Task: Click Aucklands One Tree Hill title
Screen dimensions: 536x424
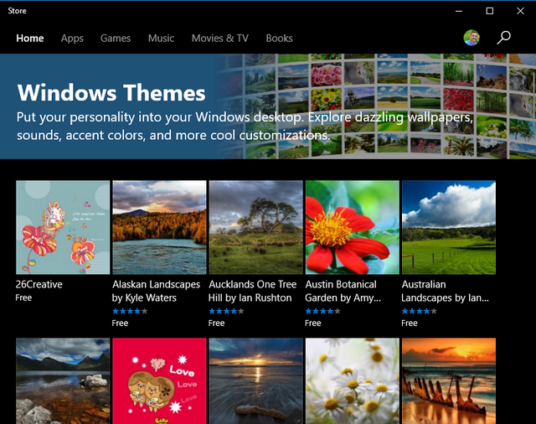Action: [253, 291]
